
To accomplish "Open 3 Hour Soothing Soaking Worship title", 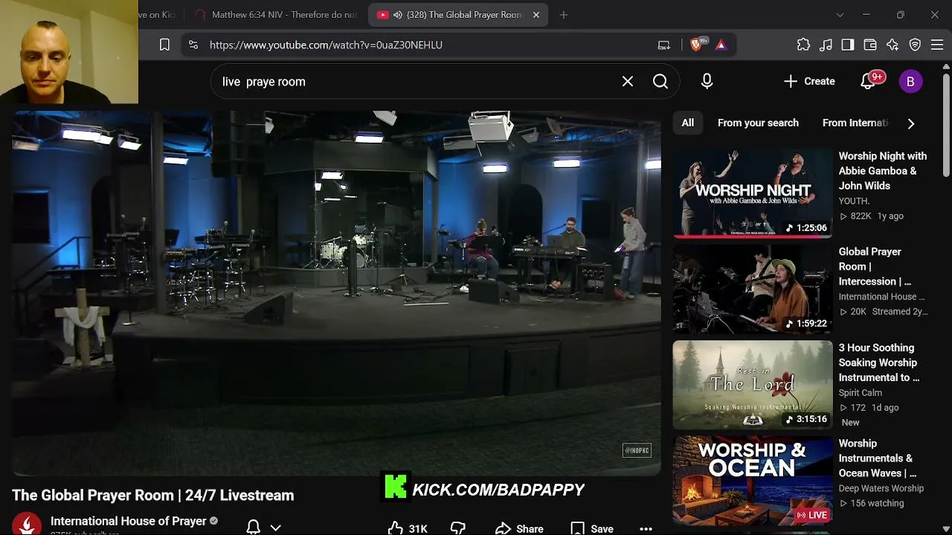I will (x=879, y=363).
